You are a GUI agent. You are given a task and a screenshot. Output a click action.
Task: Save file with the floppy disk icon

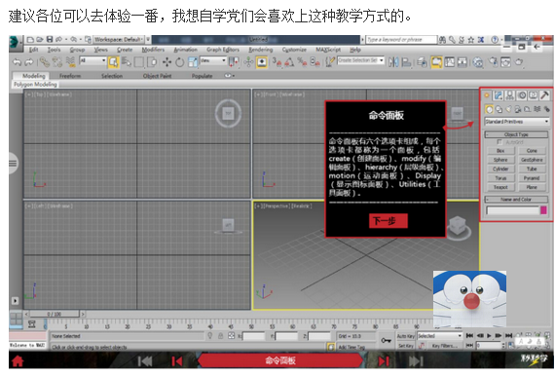(x=50, y=40)
